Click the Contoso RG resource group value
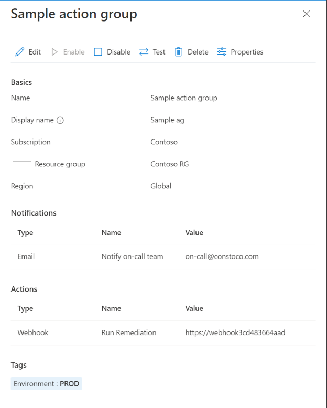 169,164
